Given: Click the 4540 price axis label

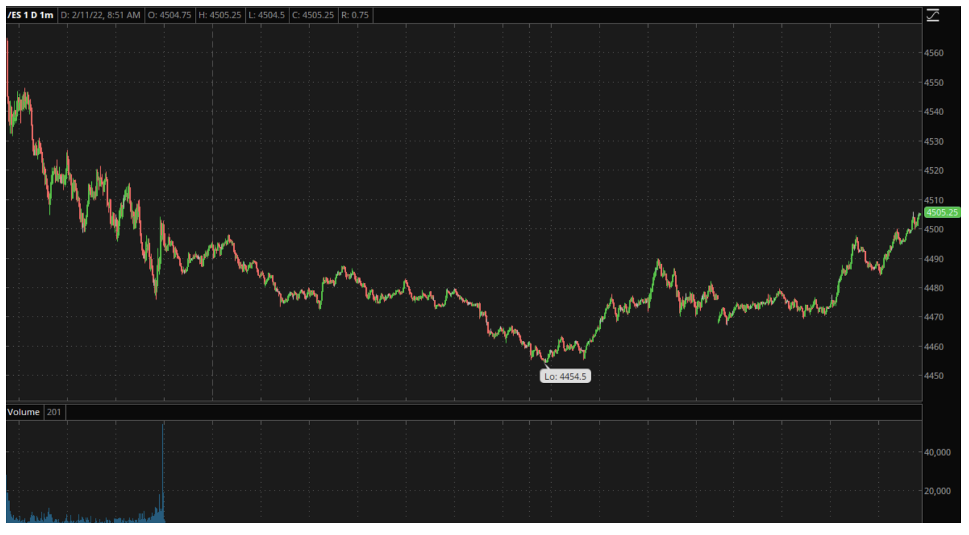Looking at the screenshot, I should pyautogui.click(x=934, y=112).
